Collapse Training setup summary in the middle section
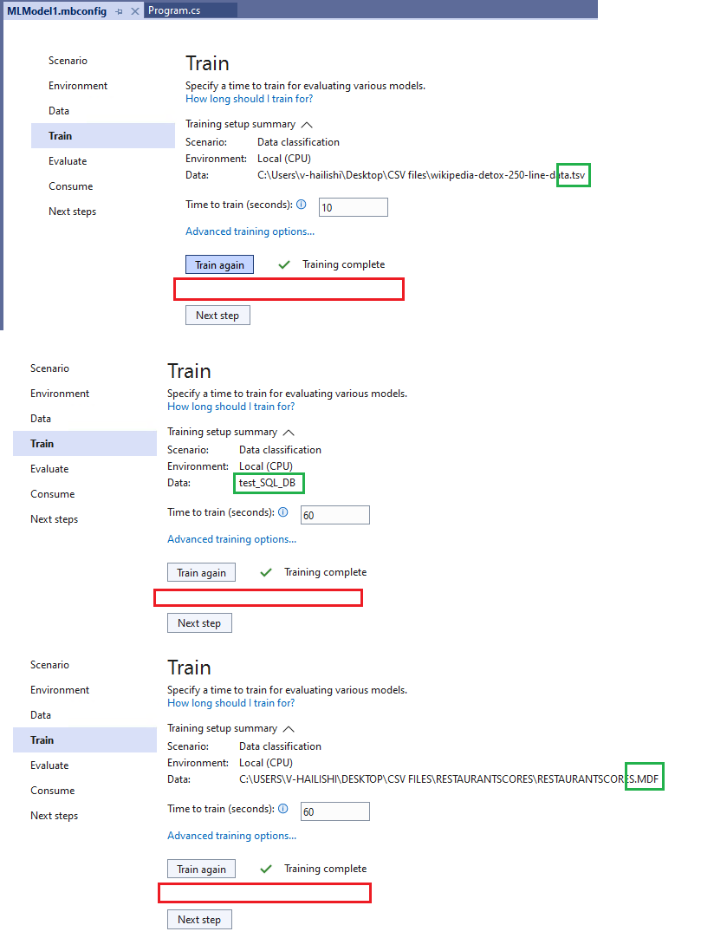714x938 pixels. coord(289,432)
